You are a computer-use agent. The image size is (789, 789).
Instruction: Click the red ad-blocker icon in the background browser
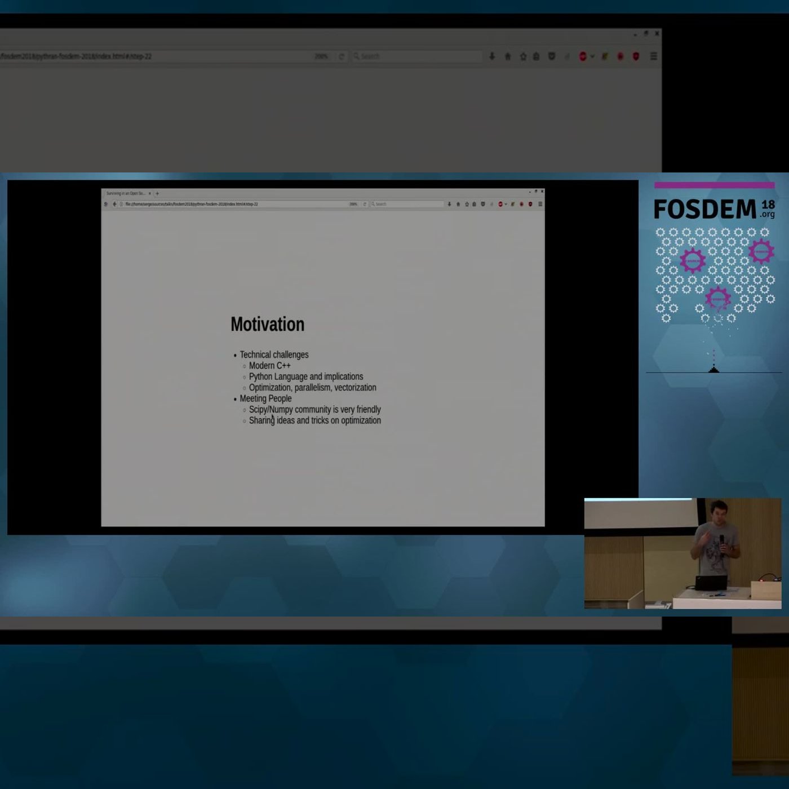(x=583, y=56)
